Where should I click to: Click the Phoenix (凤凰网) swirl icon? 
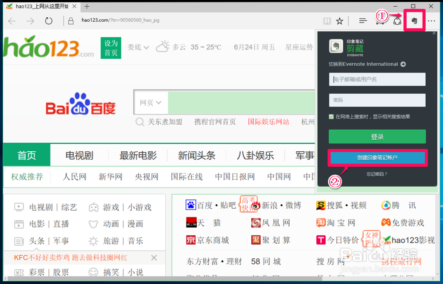256,223
